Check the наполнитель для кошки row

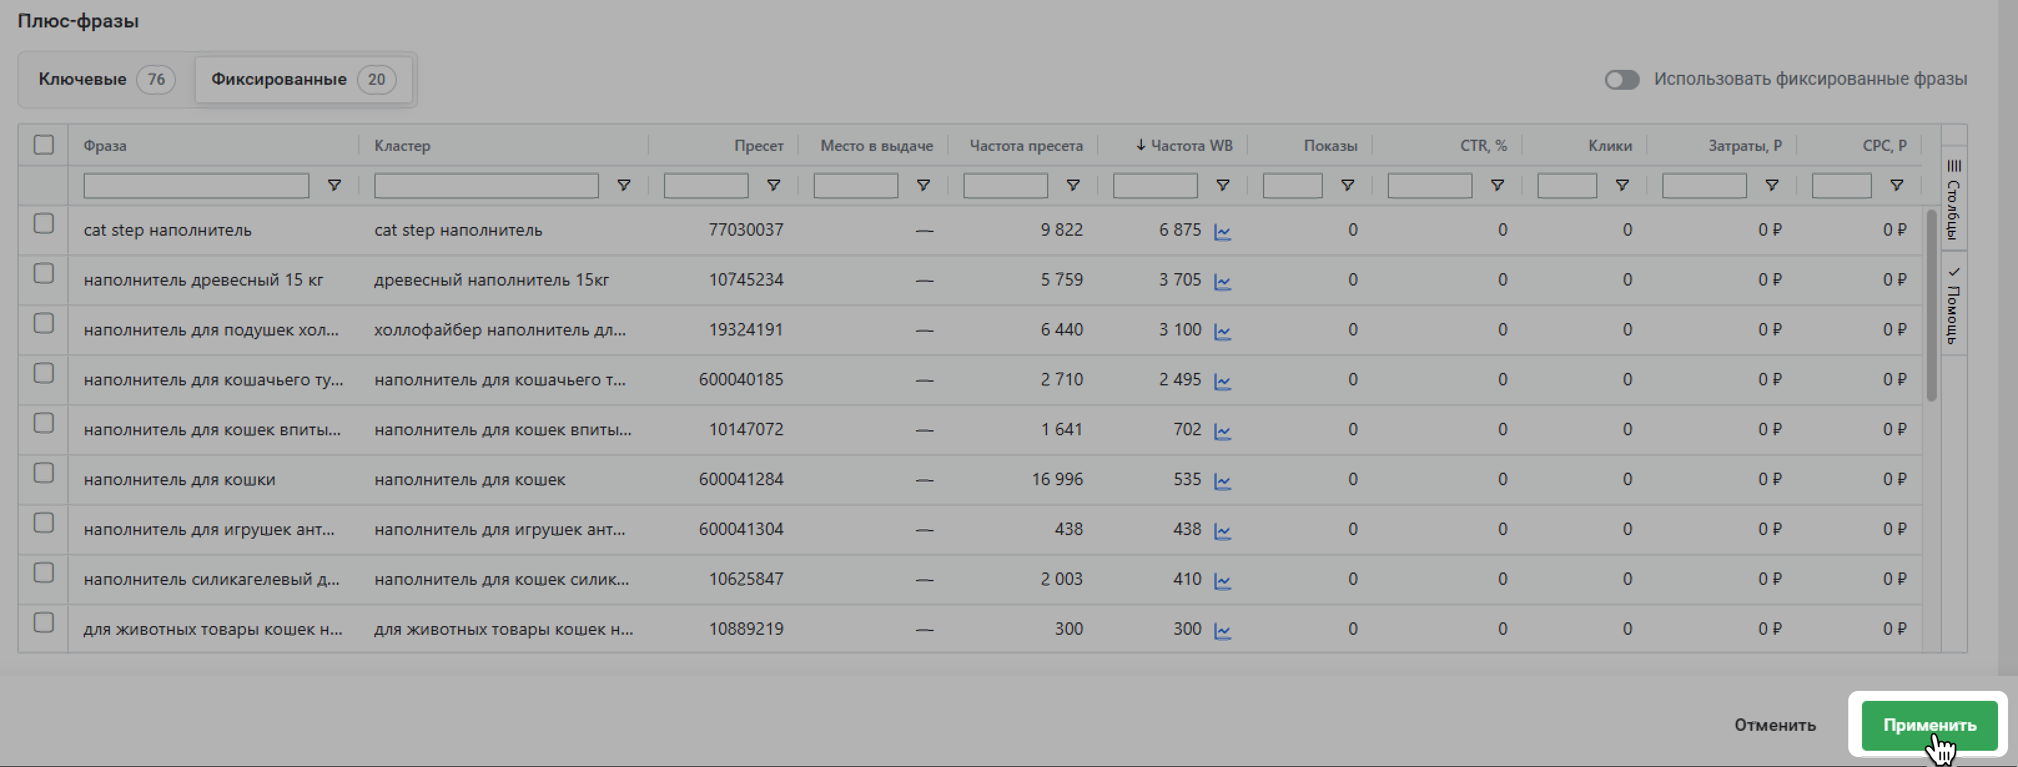(44, 473)
